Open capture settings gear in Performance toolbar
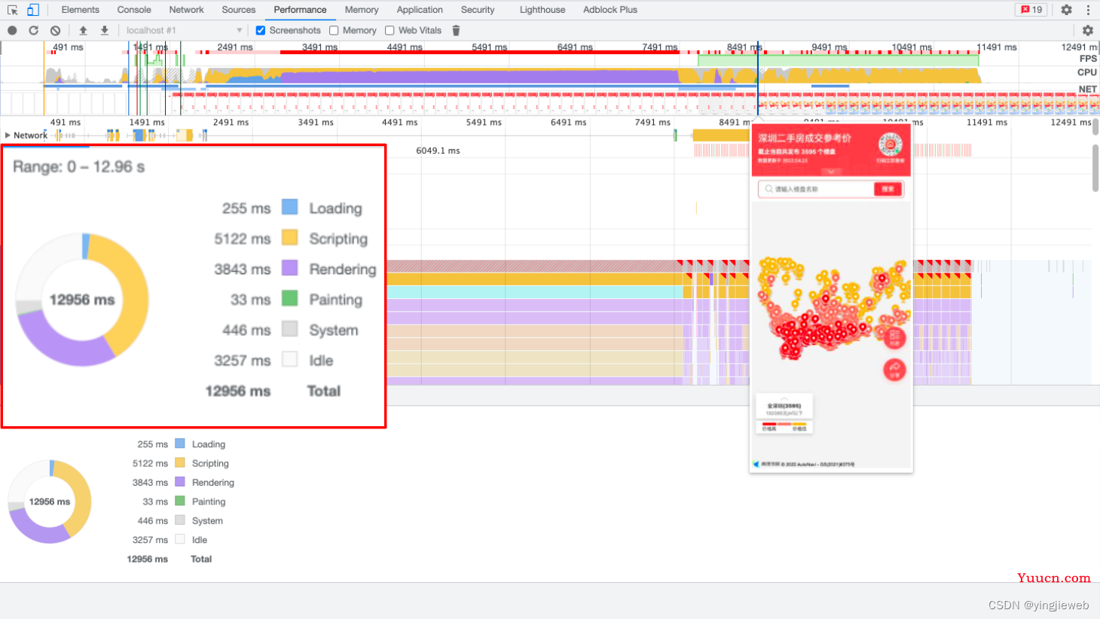 [1087, 30]
